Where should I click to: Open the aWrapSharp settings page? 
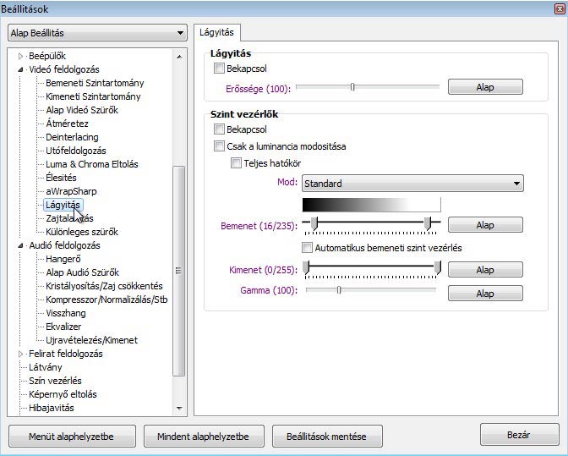[71, 191]
